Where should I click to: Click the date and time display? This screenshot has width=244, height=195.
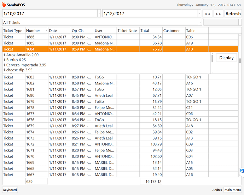click(x=209, y=5)
